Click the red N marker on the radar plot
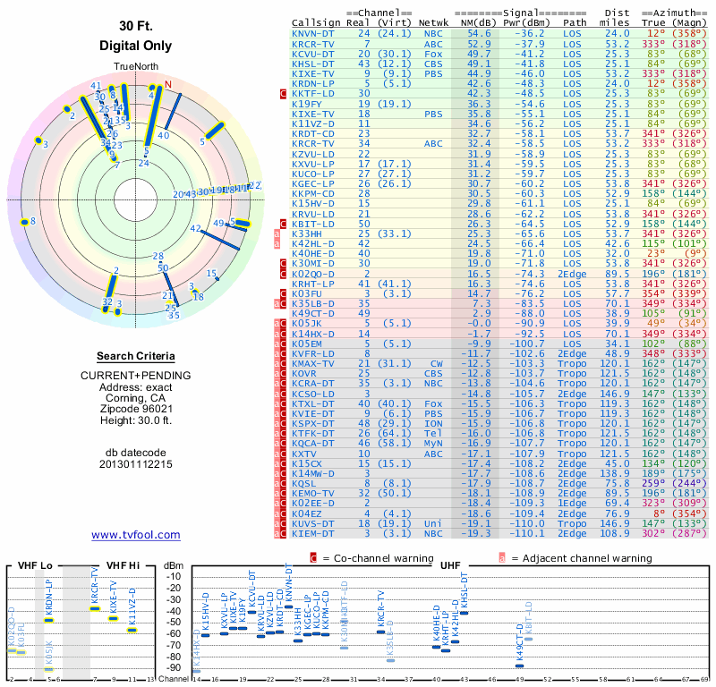 [167, 84]
